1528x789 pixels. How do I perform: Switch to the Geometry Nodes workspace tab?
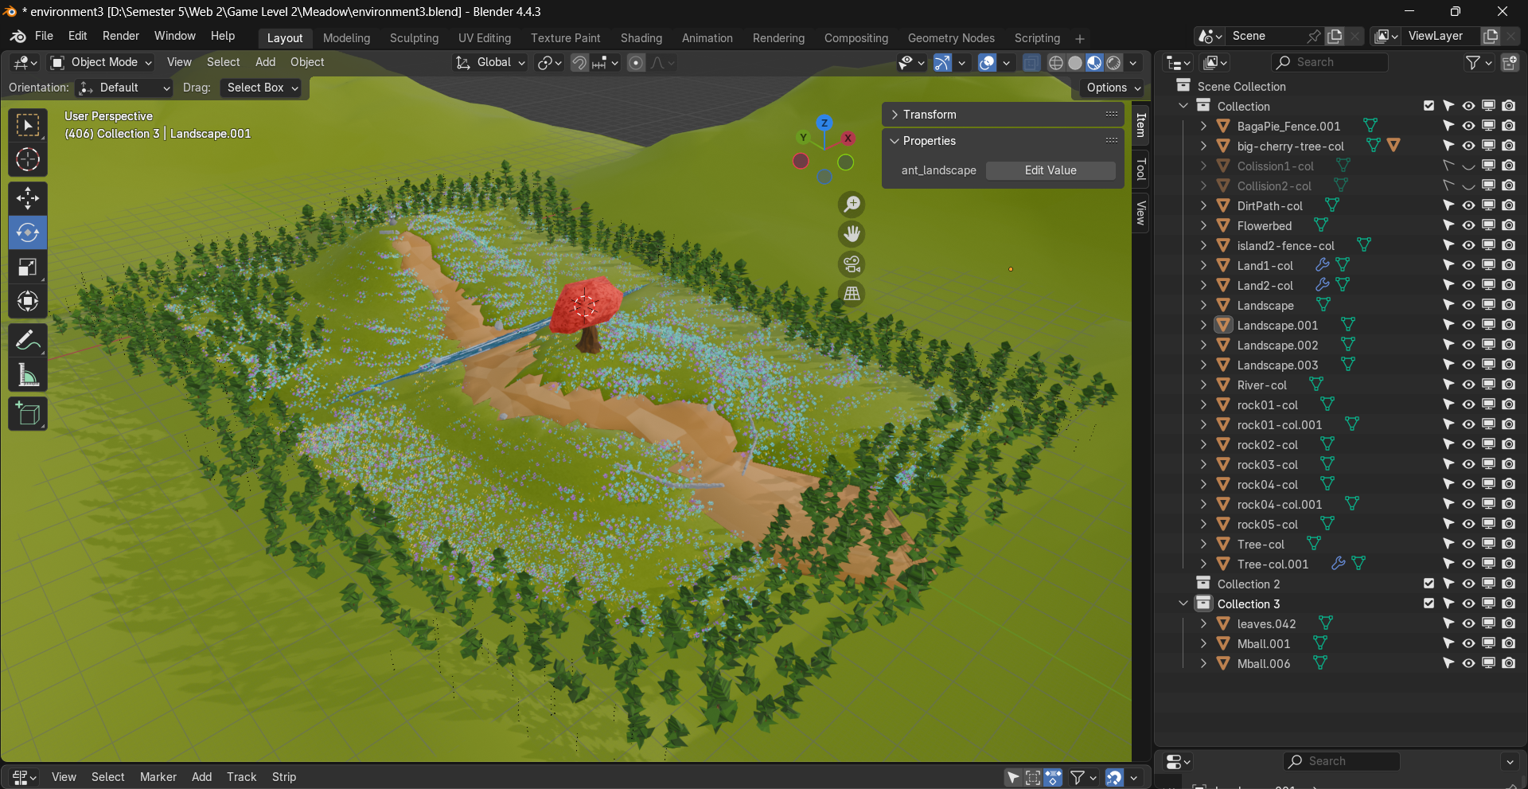[x=950, y=38]
